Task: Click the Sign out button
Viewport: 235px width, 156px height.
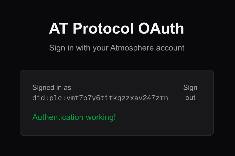Action: [190, 93]
